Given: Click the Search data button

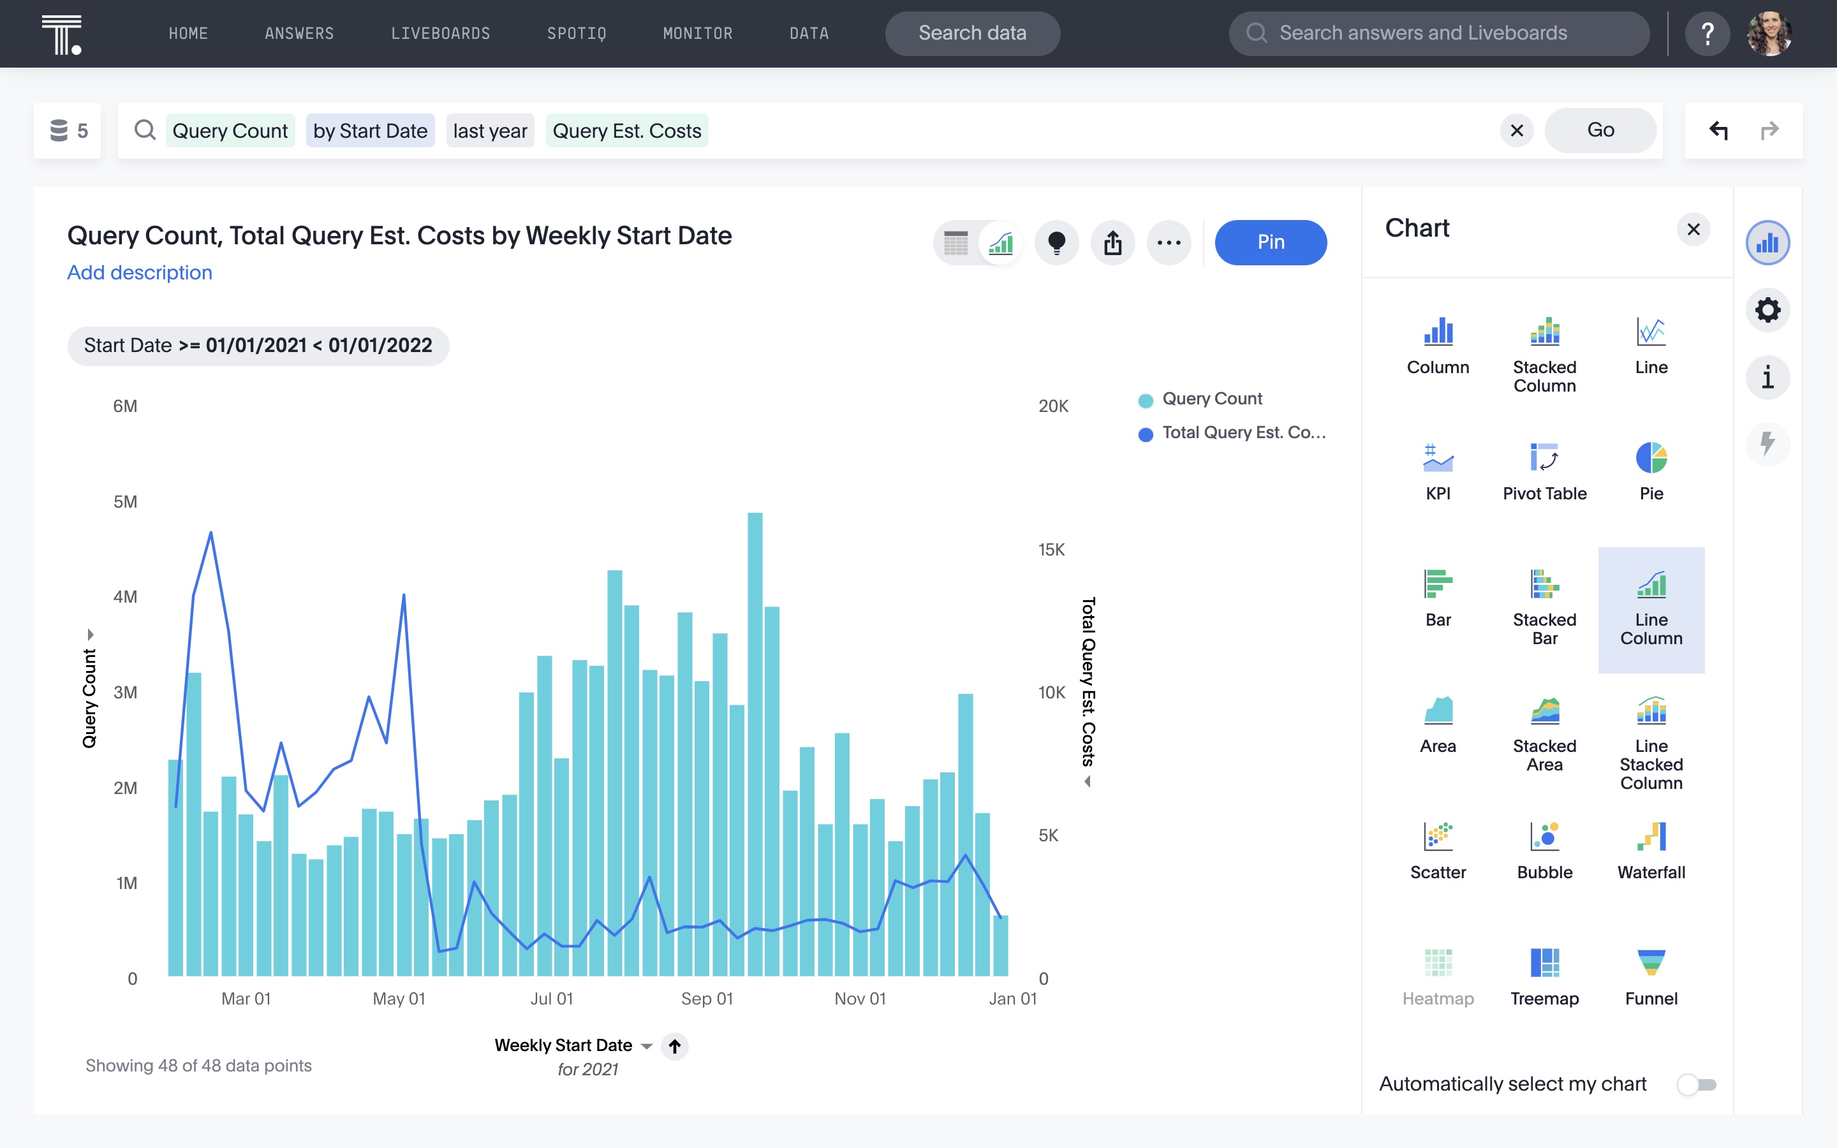Looking at the screenshot, I should [x=972, y=33].
